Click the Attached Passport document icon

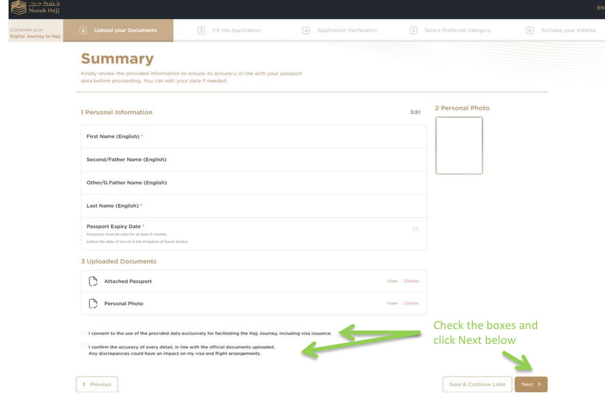click(x=93, y=282)
